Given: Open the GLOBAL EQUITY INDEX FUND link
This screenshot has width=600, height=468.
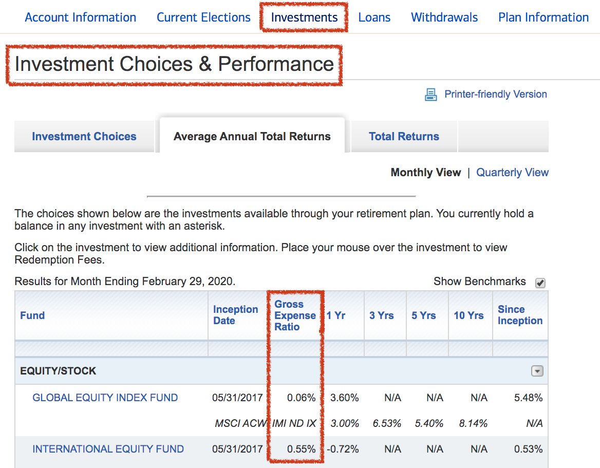Looking at the screenshot, I should [x=105, y=398].
